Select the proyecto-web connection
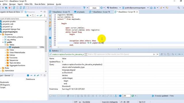Screen dimensions: 184x103 pos(8,24)
